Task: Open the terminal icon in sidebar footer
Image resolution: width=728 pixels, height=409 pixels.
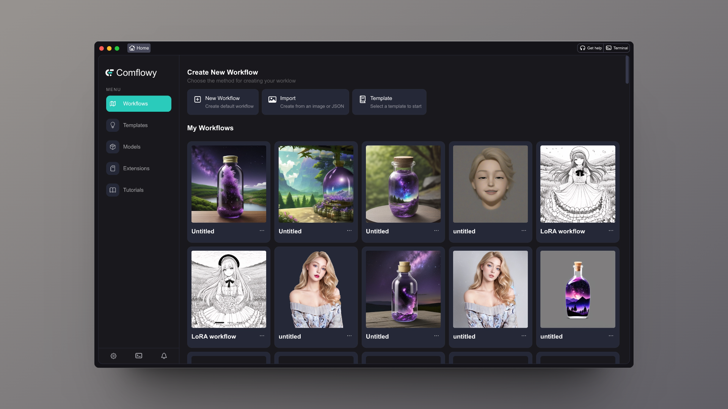Action: click(139, 356)
